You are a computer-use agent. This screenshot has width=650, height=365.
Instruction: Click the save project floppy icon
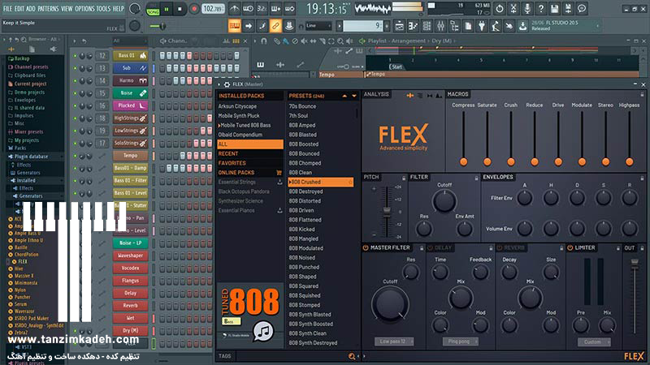pos(554,8)
